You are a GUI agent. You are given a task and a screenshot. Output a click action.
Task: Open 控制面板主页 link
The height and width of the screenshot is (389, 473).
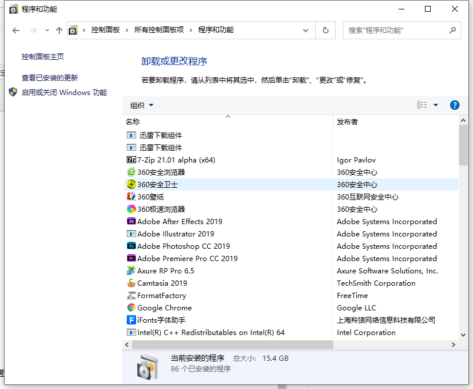pyautogui.click(x=42, y=57)
